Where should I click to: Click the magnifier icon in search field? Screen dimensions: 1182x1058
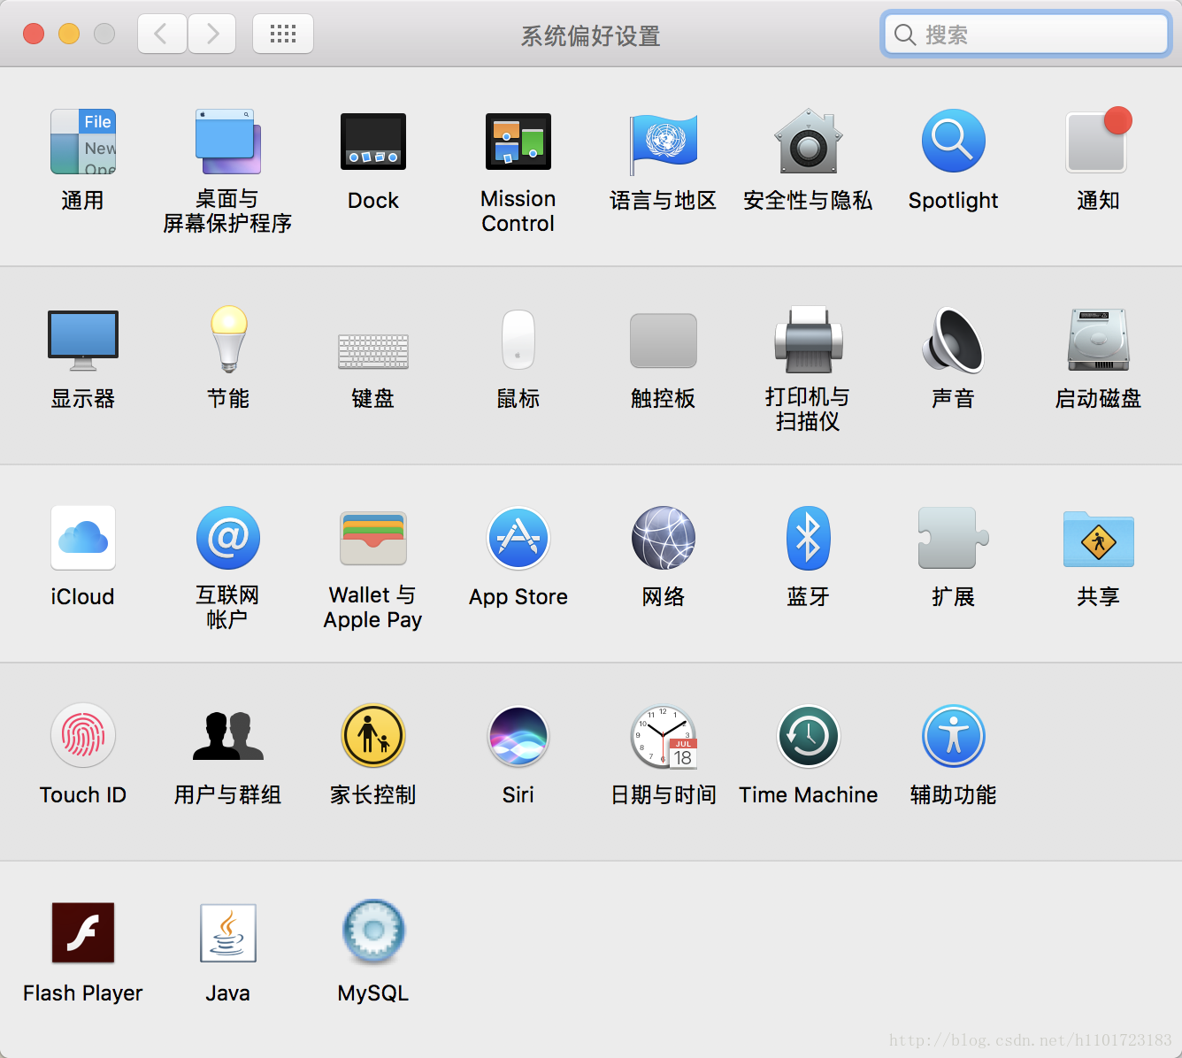pyautogui.click(x=904, y=34)
